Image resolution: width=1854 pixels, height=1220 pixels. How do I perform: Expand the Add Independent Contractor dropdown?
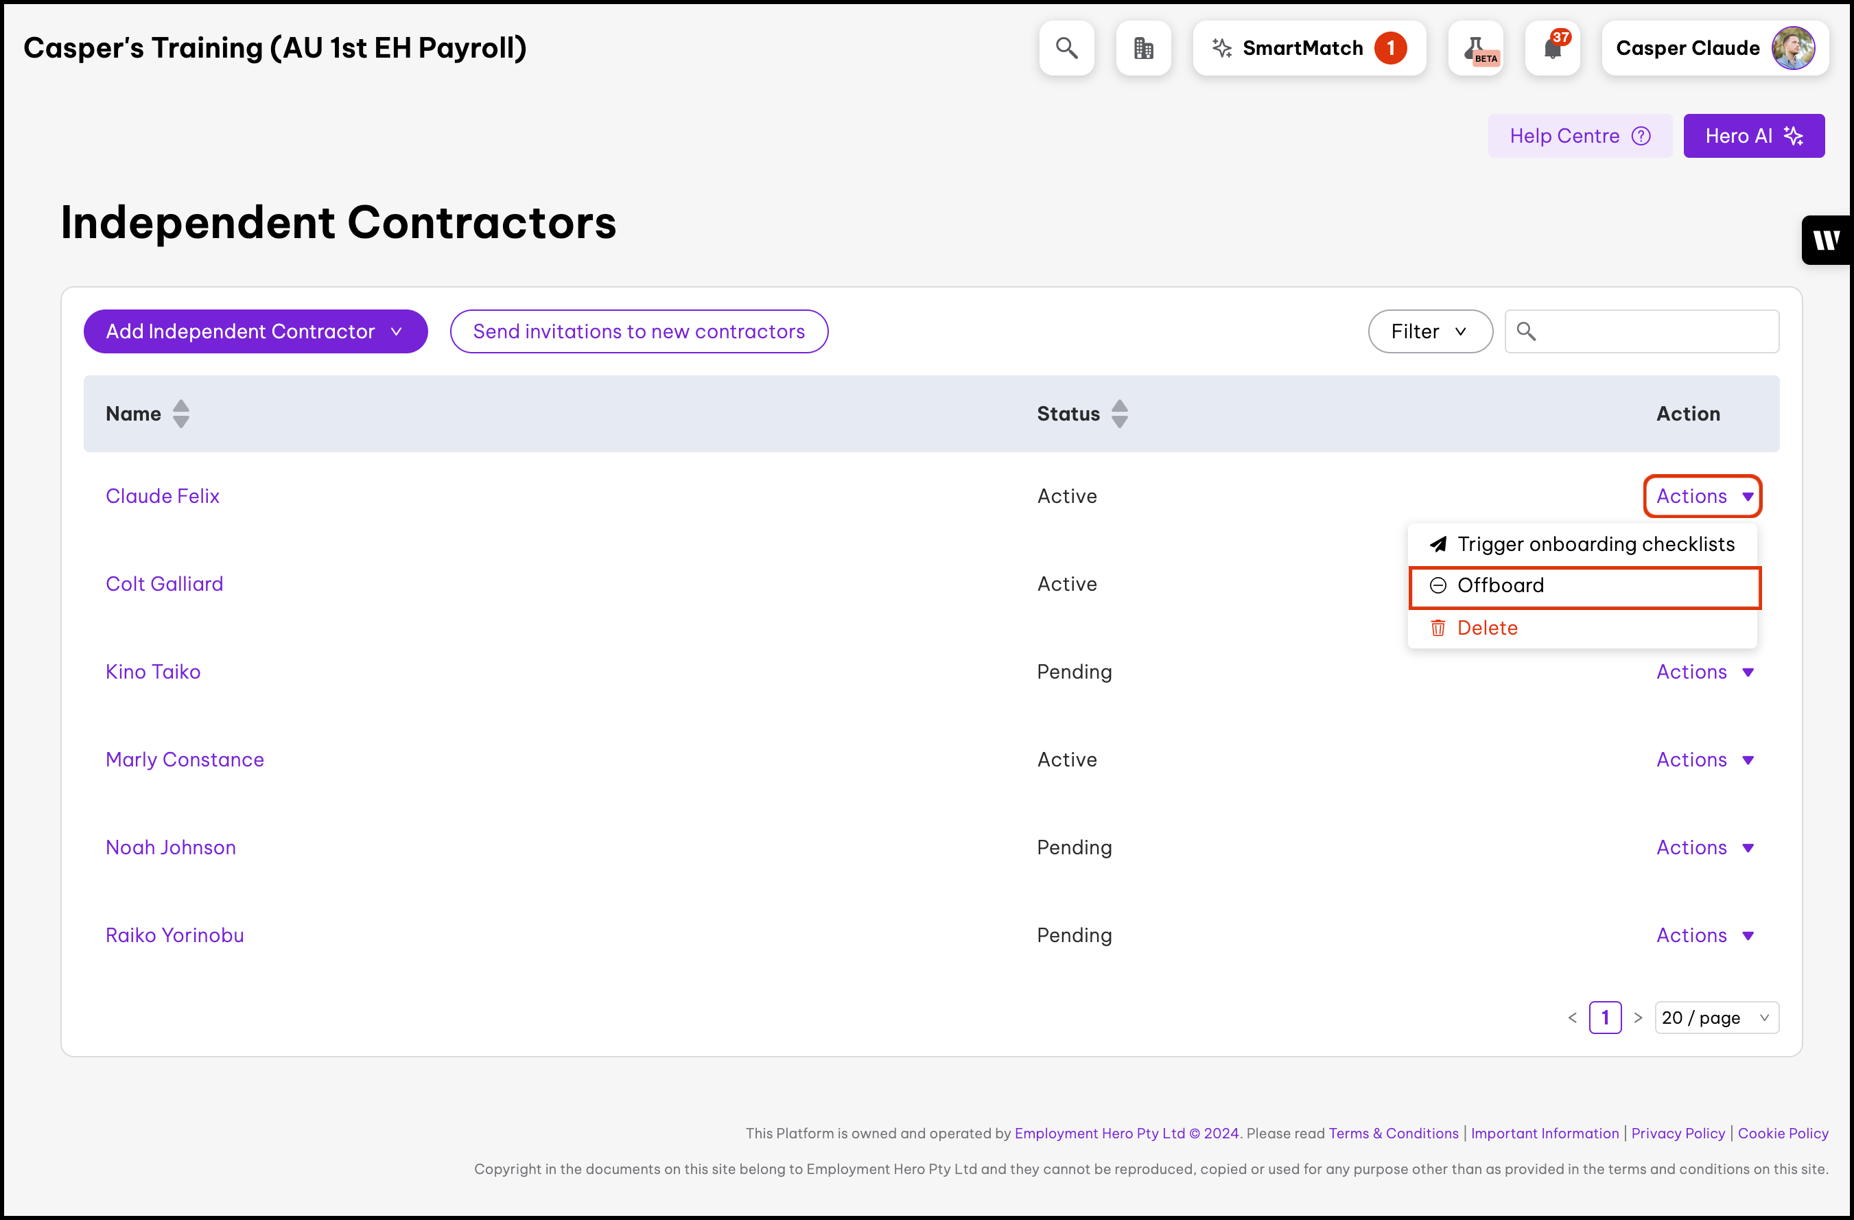click(x=255, y=331)
